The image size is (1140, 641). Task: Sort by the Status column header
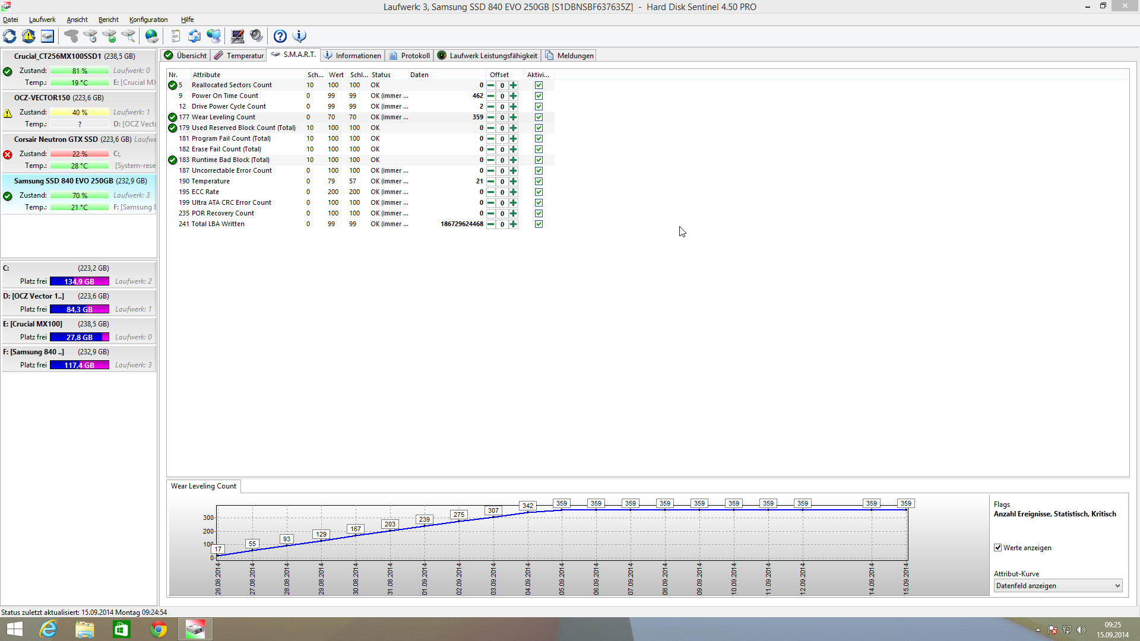[389, 75]
